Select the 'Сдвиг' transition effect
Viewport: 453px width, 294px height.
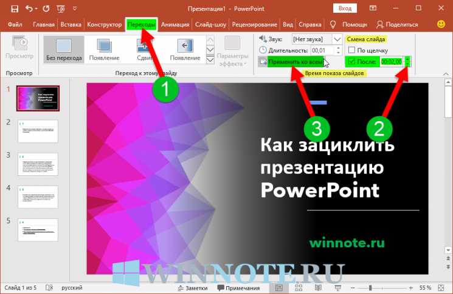(145, 49)
